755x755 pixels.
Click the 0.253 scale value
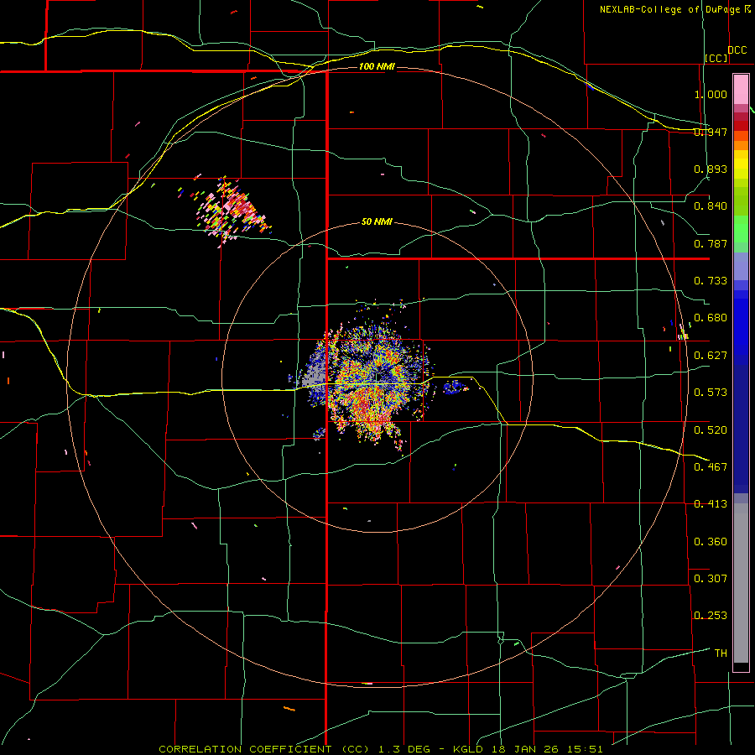(711, 616)
